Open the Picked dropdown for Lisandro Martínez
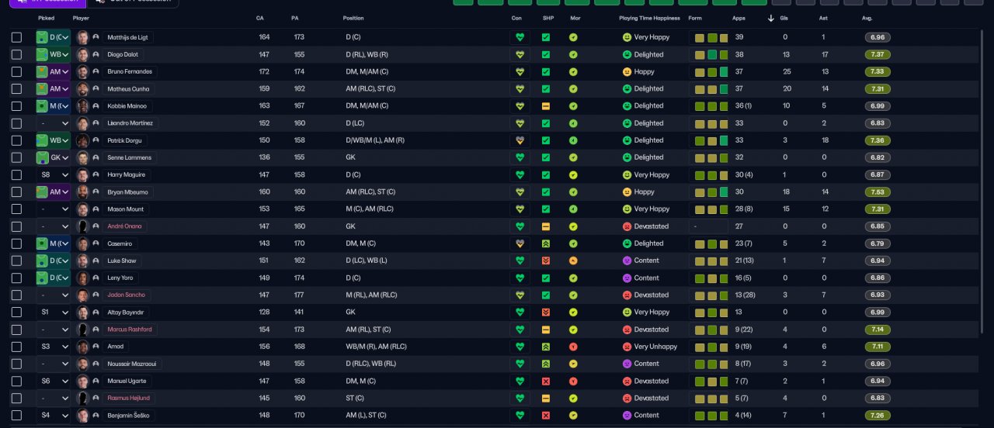Screen dimensions: 994x428 [x=53, y=123]
